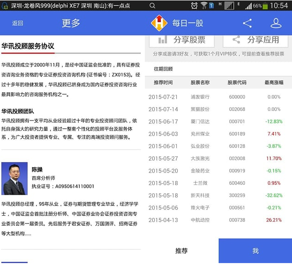Tap the date 2015-04-13
The height and width of the screenshot is (264, 292).
tap(163, 220)
